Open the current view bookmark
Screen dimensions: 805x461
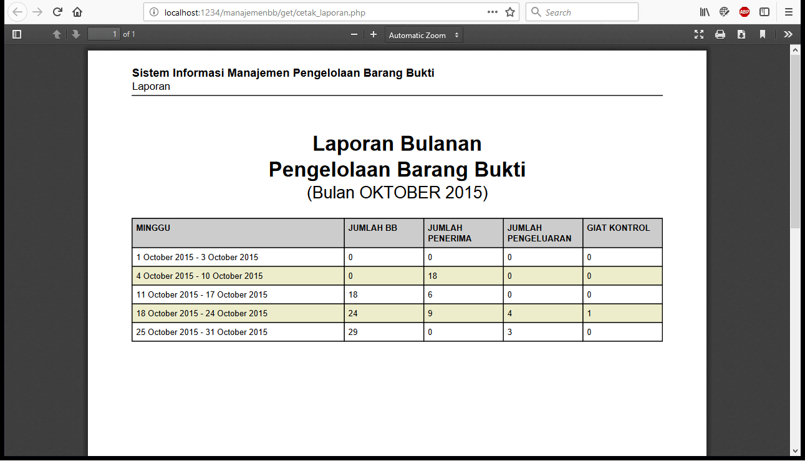pos(763,35)
